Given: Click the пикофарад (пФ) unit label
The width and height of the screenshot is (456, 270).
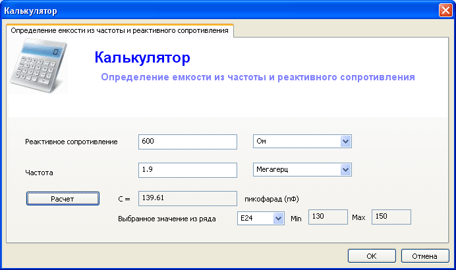Looking at the screenshot, I should click(x=271, y=199).
